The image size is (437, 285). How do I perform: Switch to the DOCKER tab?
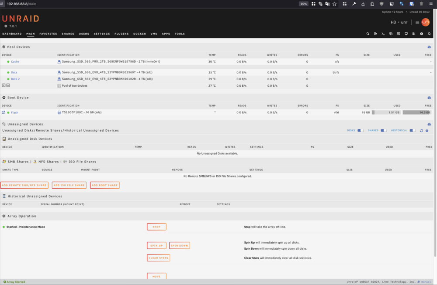tap(140, 34)
